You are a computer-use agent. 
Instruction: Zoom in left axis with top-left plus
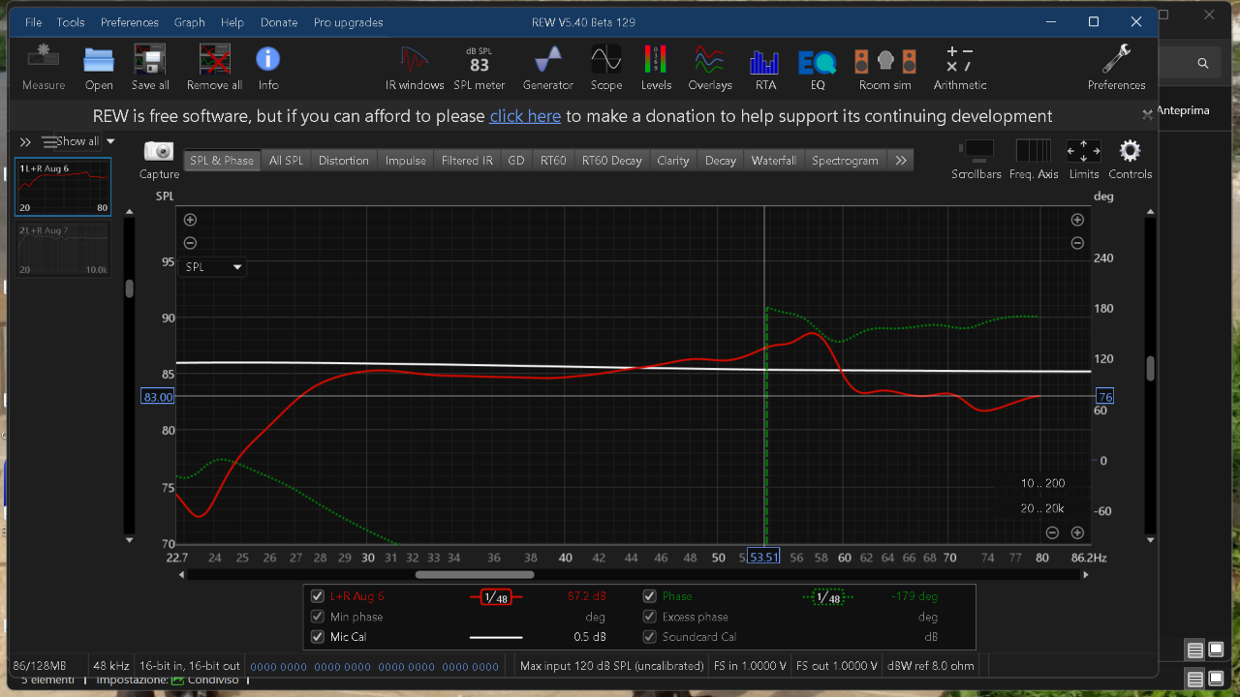tap(190, 220)
